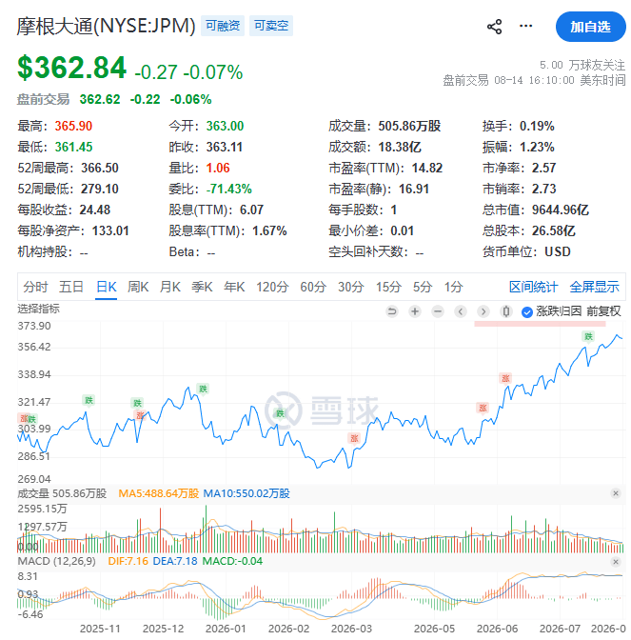The image size is (631, 640).
Task: Click the 今开 value 363.00
Action: point(225,126)
